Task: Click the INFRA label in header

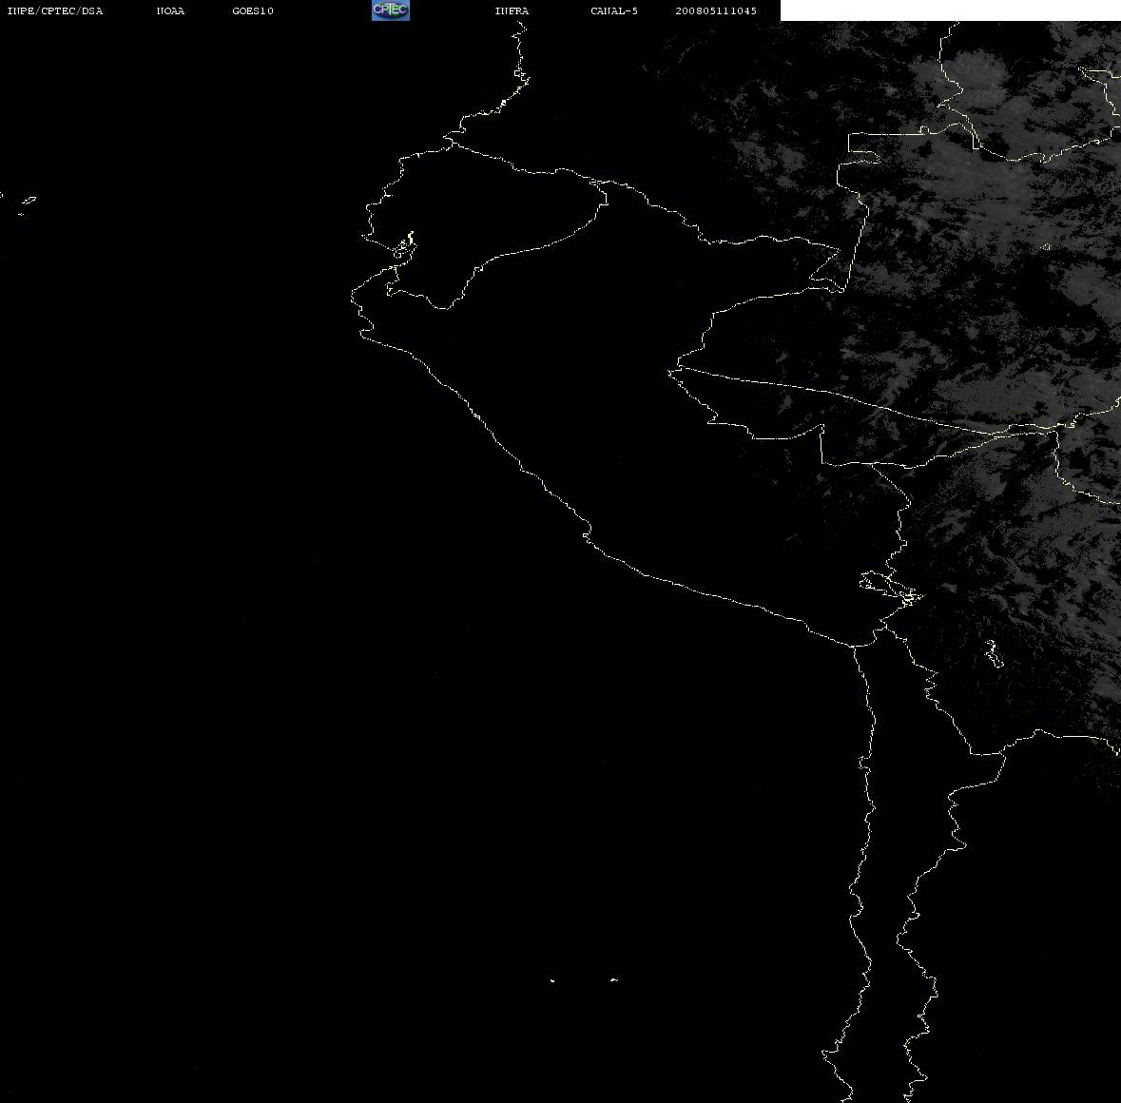Action: (x=512, y=10)
